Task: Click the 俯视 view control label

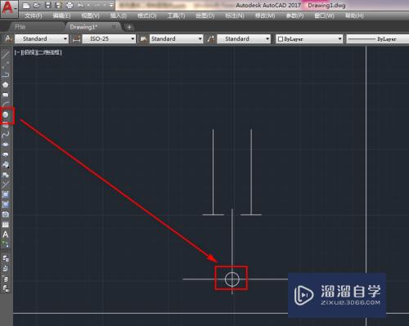Action: (x=29, y=52)
